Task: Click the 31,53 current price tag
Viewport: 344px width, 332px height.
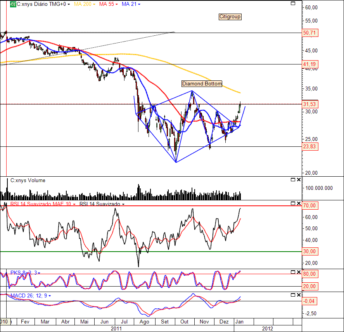Action: (310, 104)
